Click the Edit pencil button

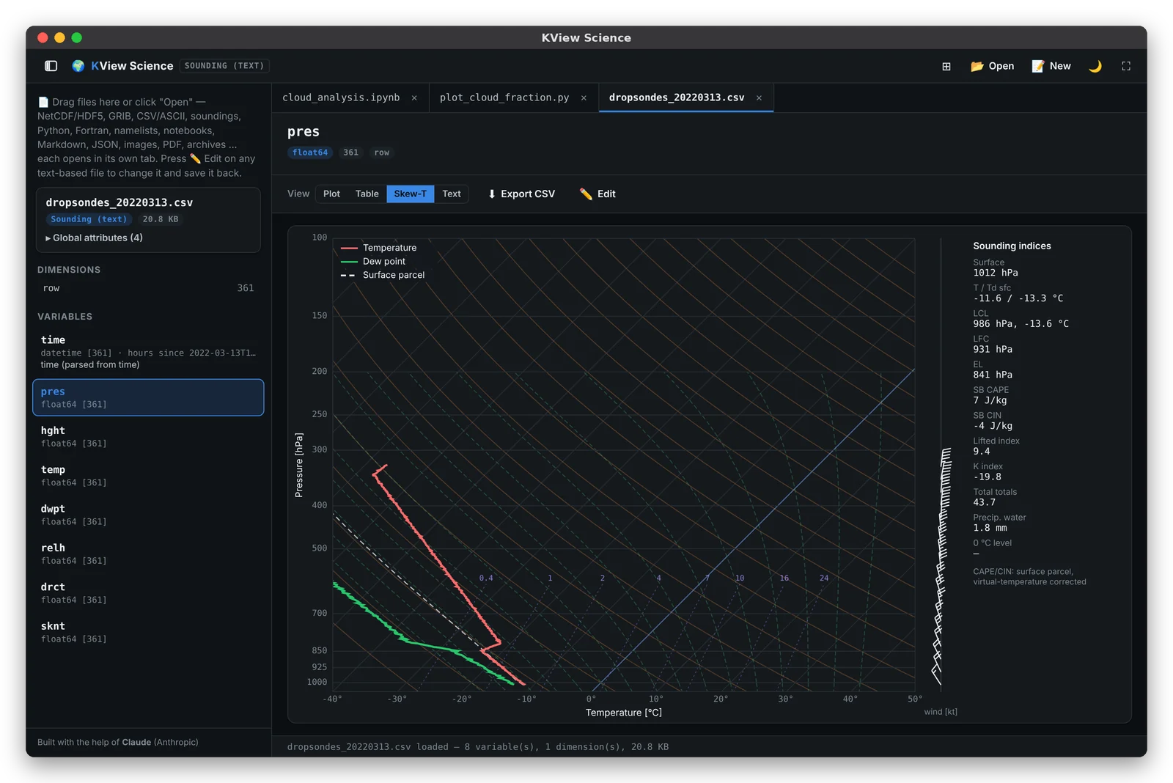pyautogui.click(x=597, y=194)
